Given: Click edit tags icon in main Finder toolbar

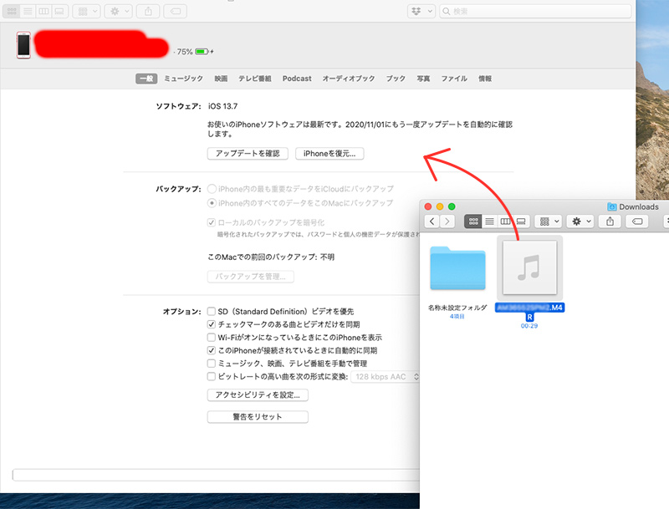Looking at the screenshot, I should (176, 12).
